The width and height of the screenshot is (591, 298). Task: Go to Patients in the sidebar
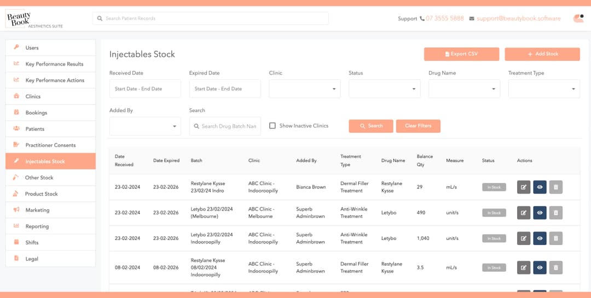tap(35, 129)
